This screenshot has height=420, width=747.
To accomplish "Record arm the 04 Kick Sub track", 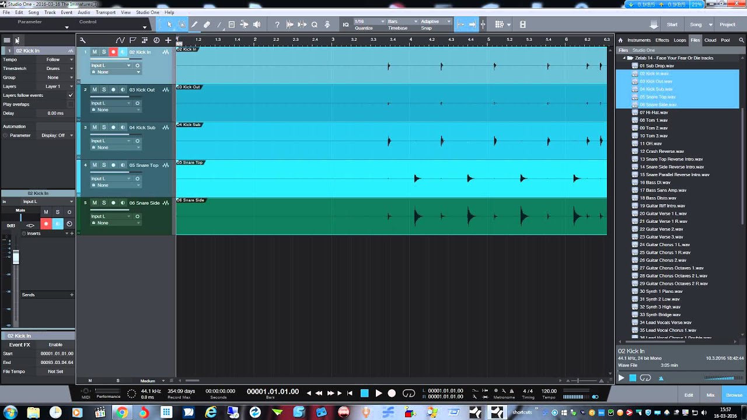I will 113,127.
